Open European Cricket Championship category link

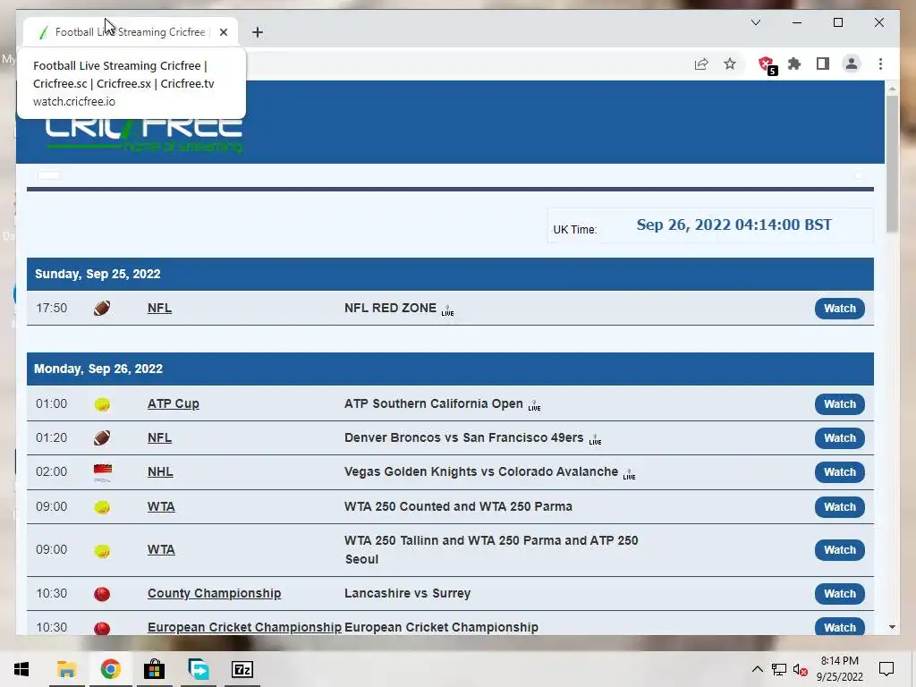(x=244, y=627)
